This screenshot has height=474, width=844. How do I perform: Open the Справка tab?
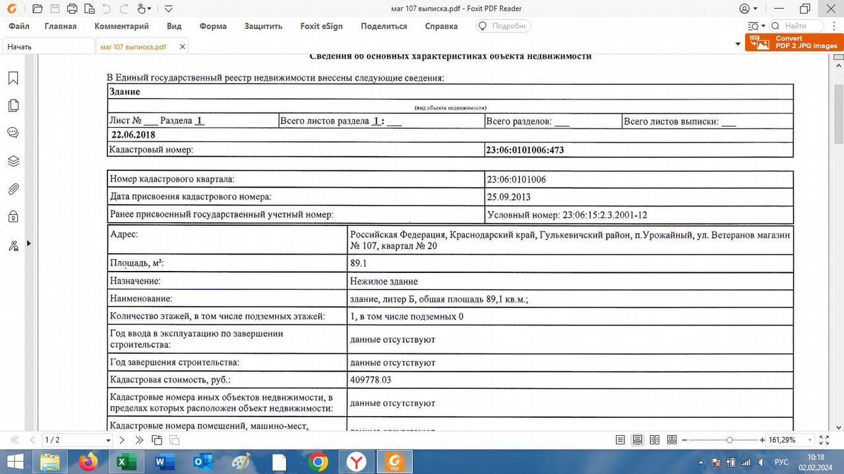tap(441, 26)
